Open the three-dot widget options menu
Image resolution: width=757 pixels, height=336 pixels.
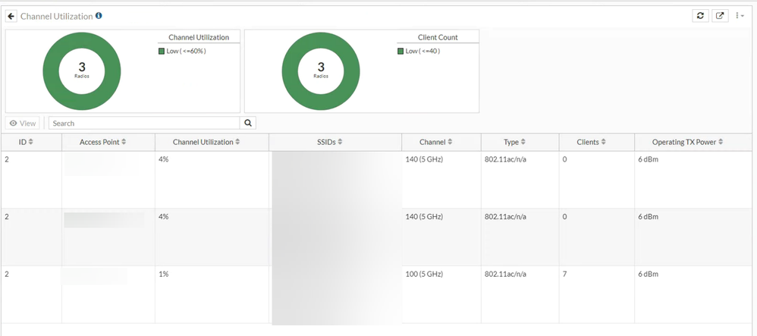point(740,15)
